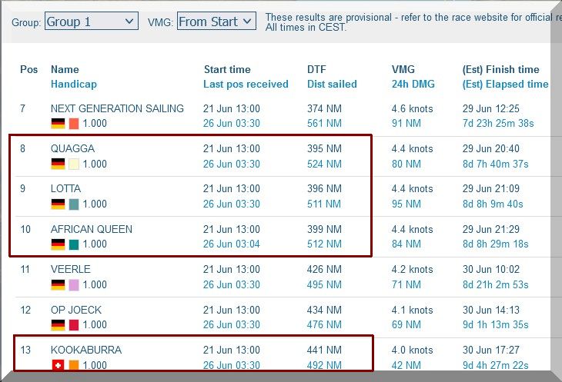562x382 pixels.
Task: Click the Swiss flag for KOOKABURRA
Action: point(58,365)
